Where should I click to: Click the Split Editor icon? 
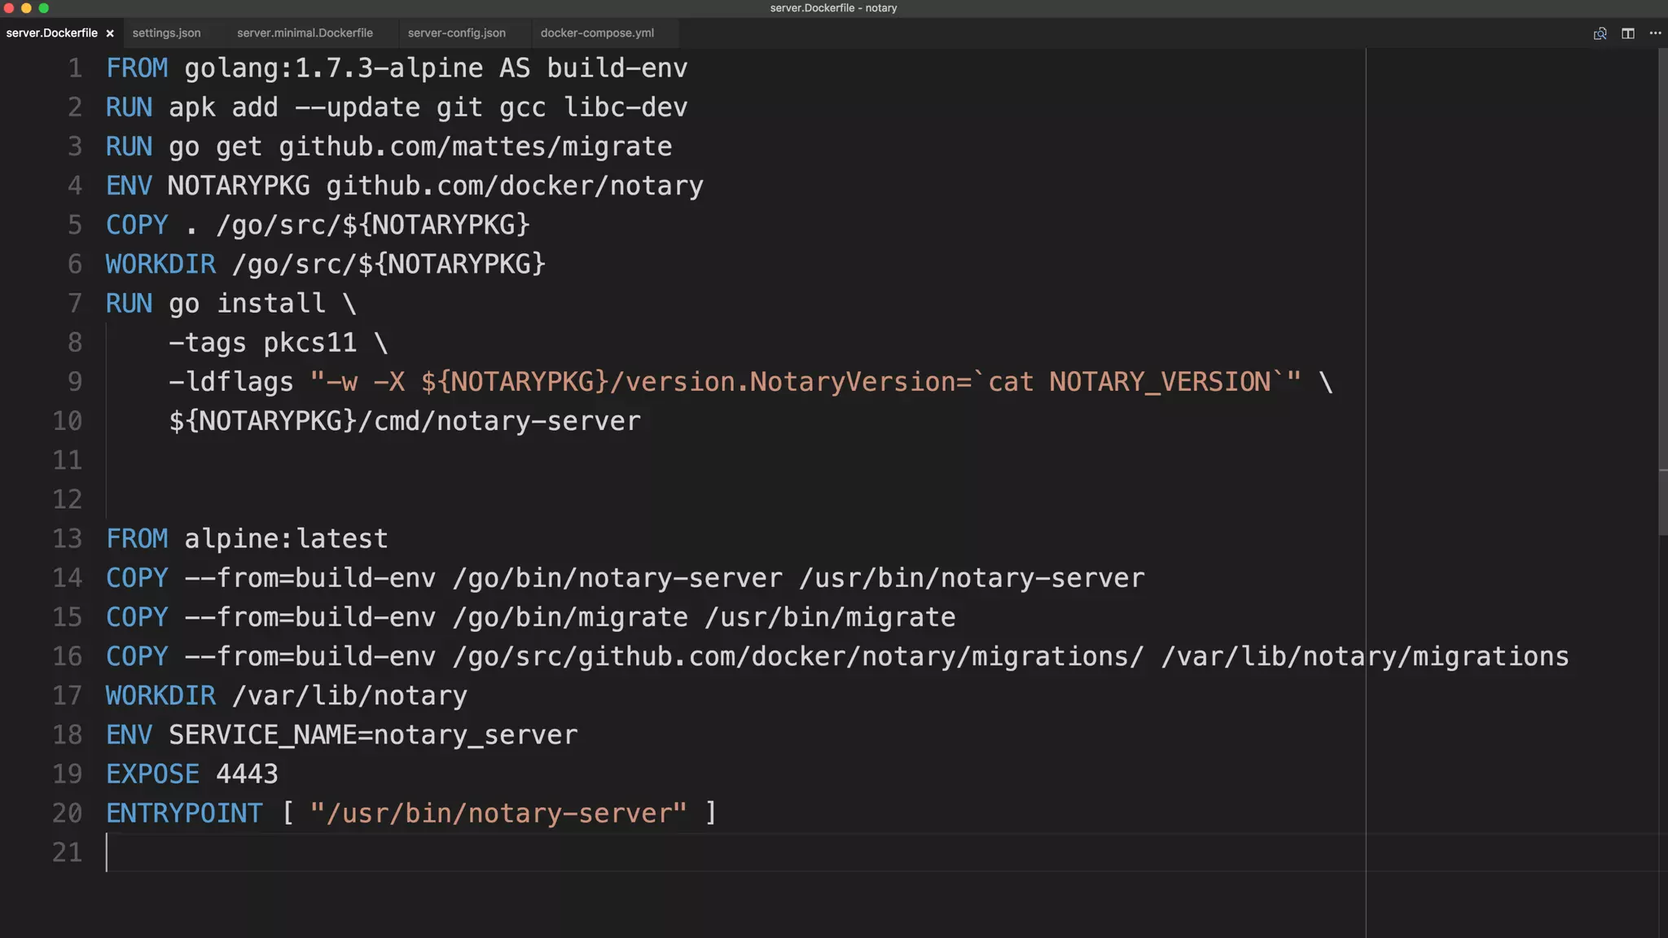[x=1627, y=33]
